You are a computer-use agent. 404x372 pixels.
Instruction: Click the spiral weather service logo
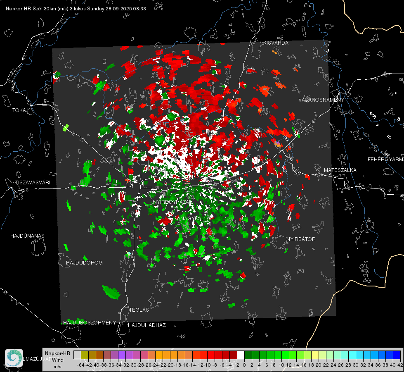pos(14,358)
